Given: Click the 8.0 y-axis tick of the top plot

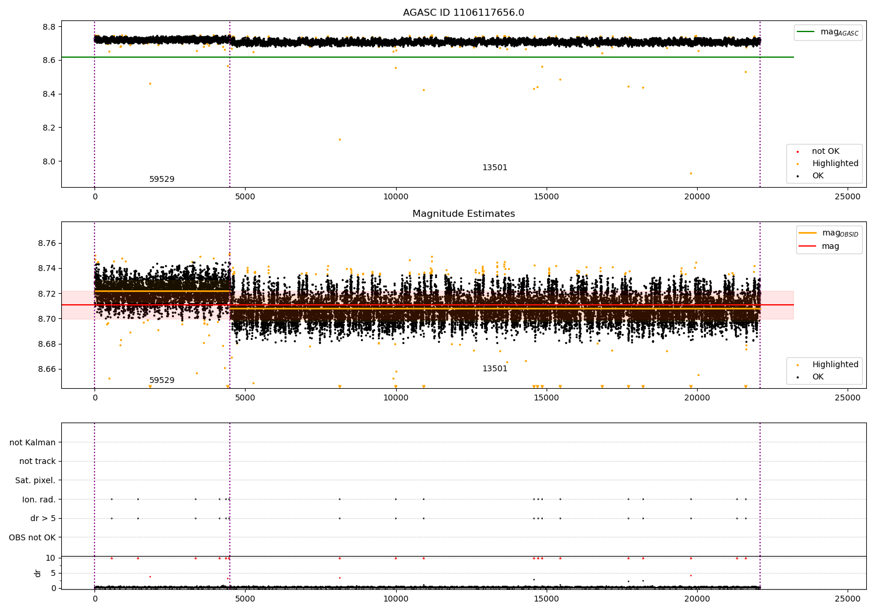Looking at the screenshot, I should (49, 161).
